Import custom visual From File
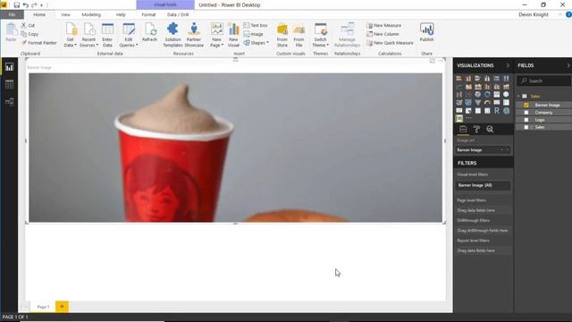 299,35
